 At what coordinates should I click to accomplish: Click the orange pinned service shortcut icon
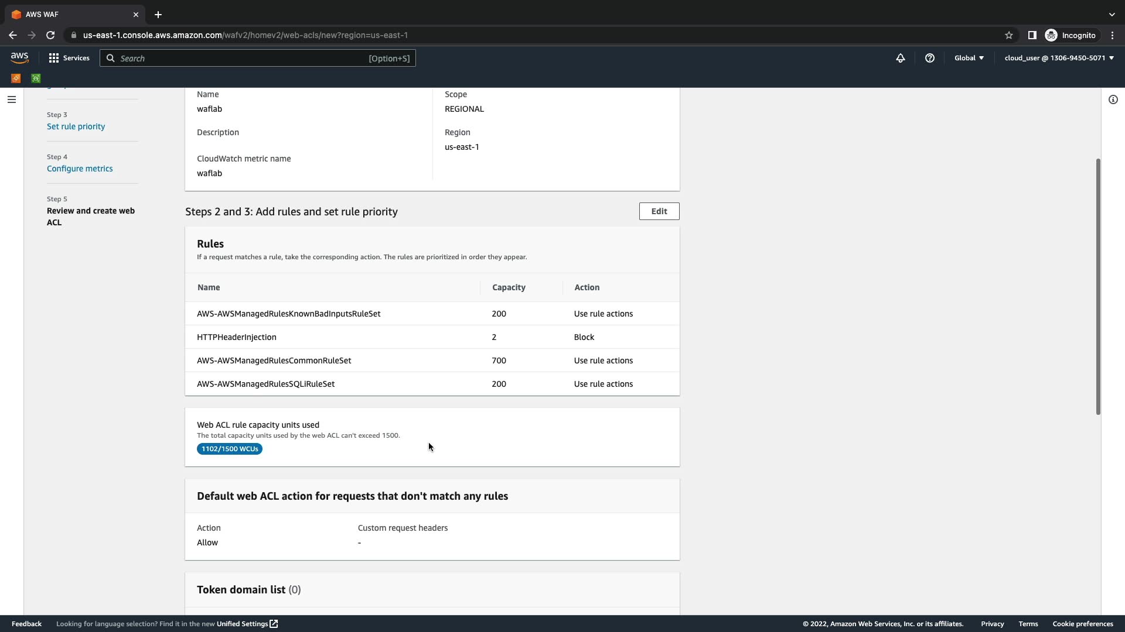click(x=16, y=78)
